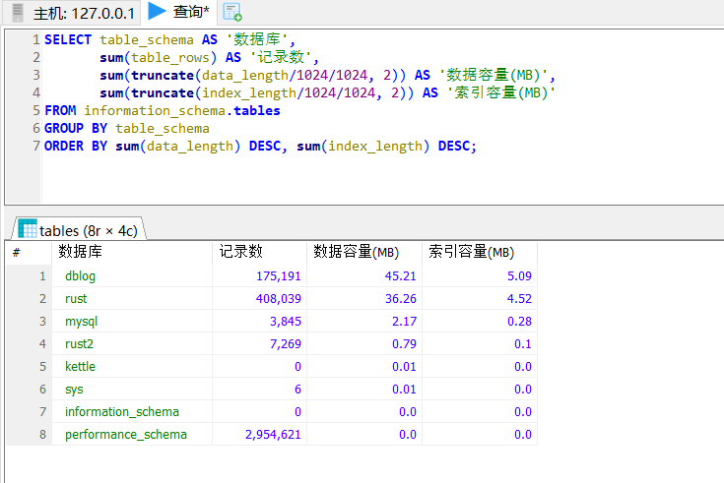Click the 2.17 data size cell
Screen dimensions: 724x483
click(x=364, y=321)
